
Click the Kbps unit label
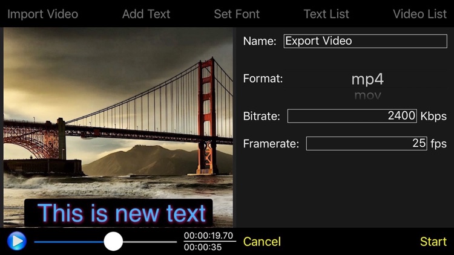(x=433, y=116)
